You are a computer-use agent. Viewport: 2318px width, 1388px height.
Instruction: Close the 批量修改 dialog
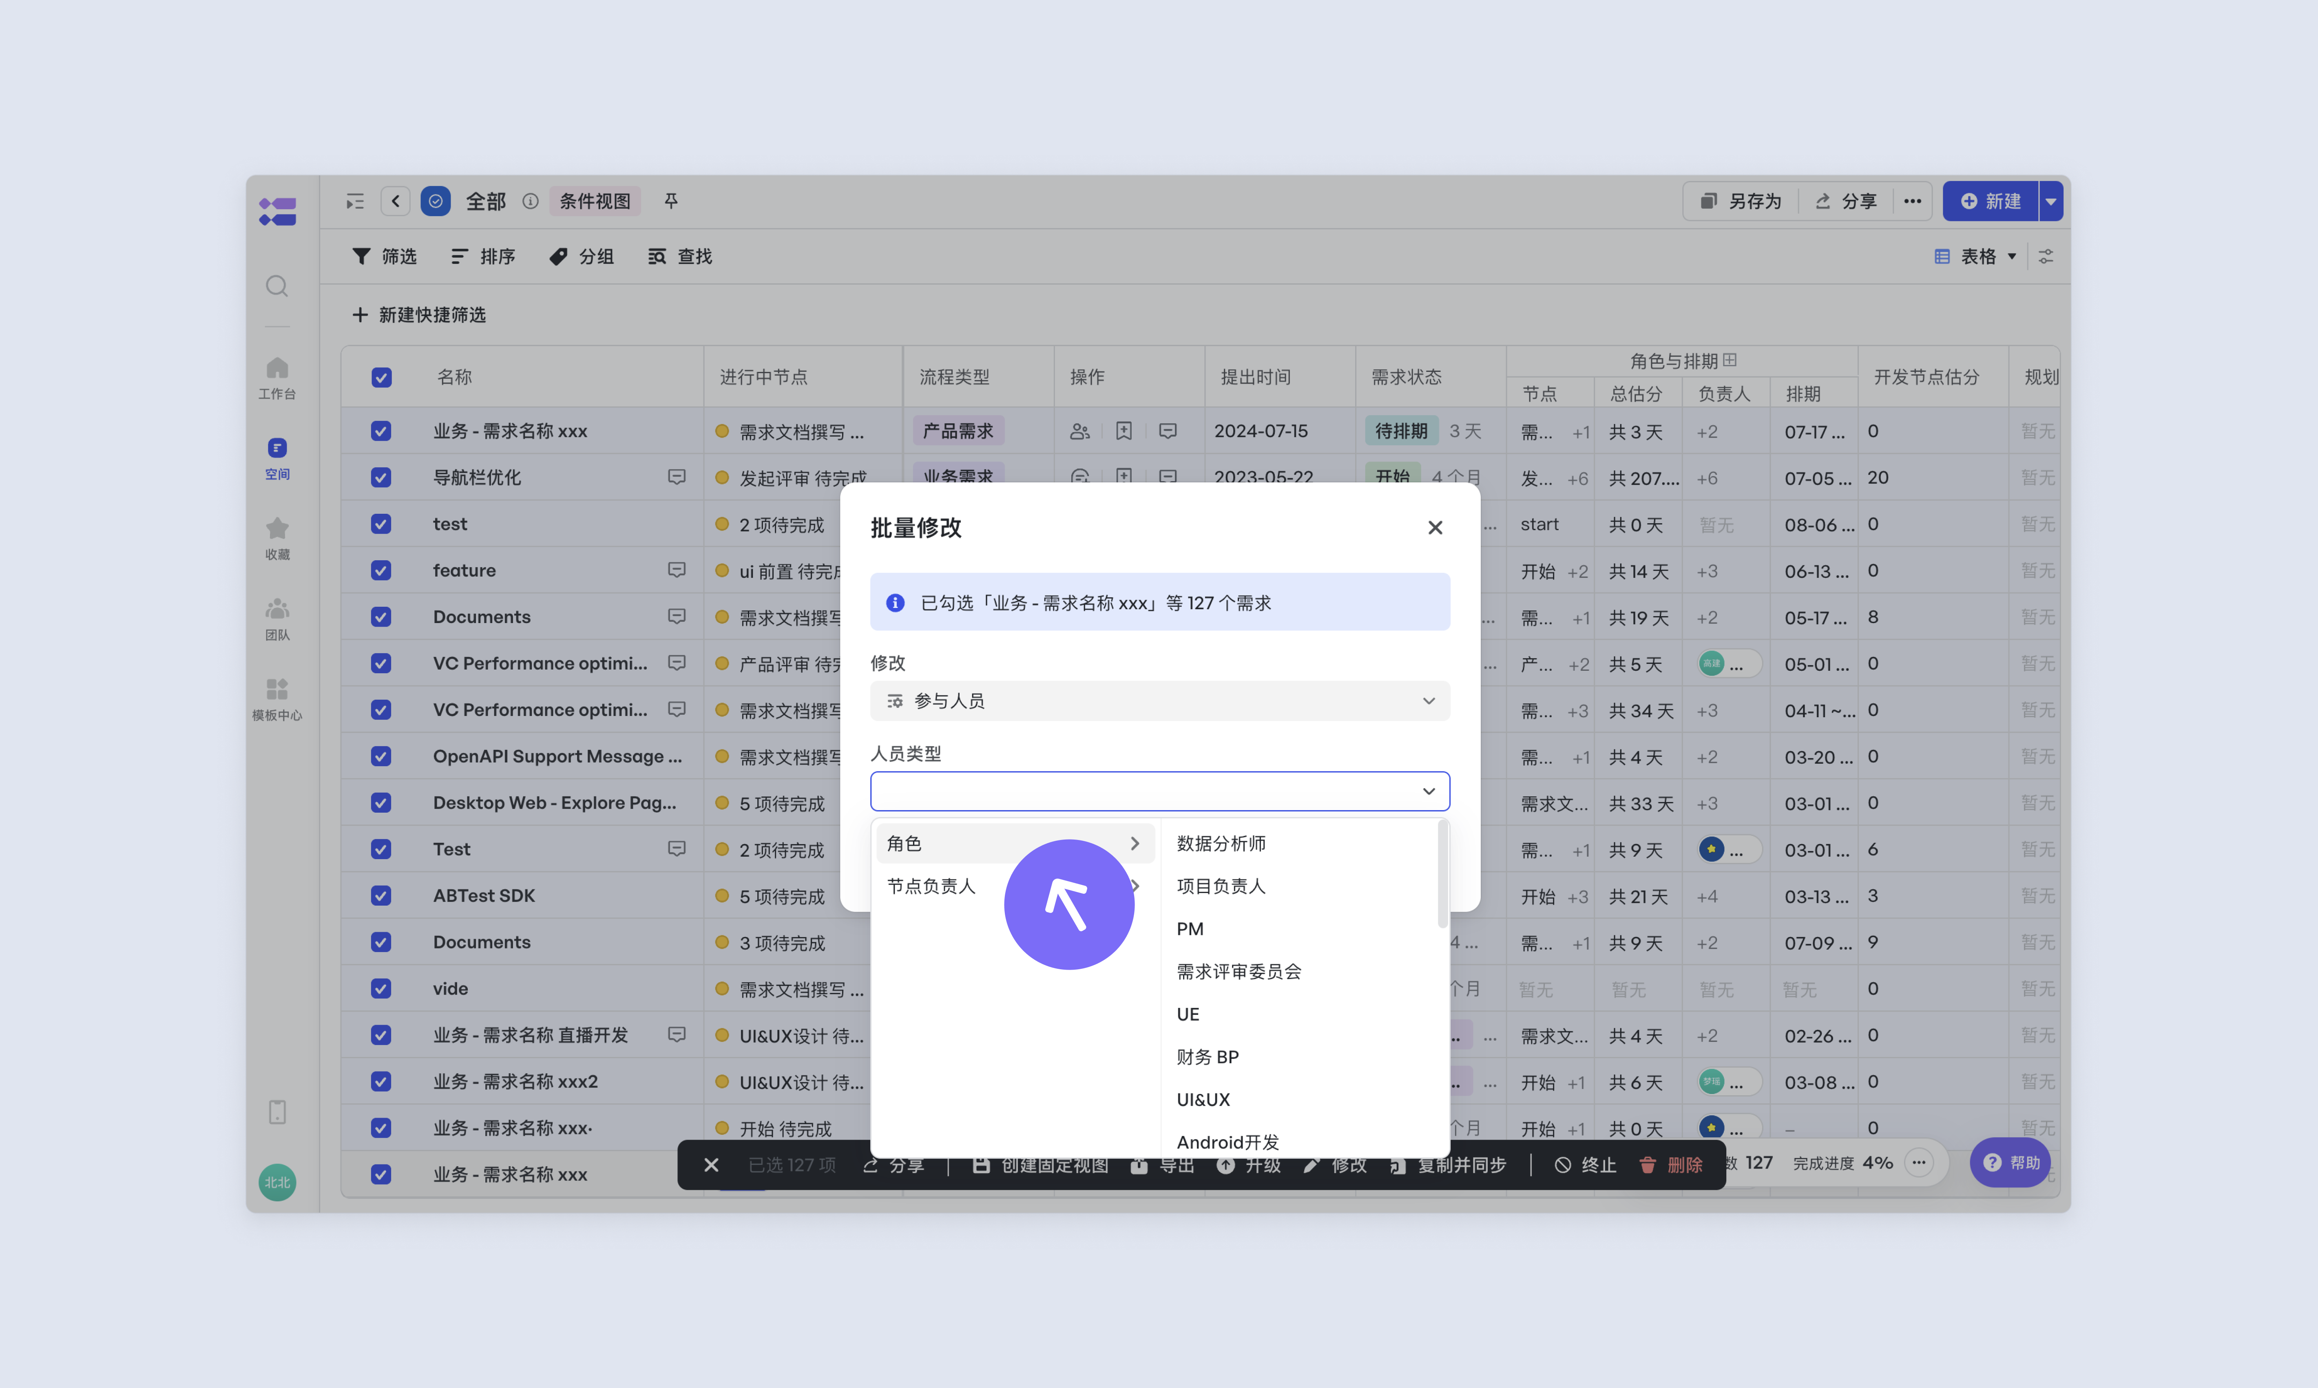coord(1435,528)
